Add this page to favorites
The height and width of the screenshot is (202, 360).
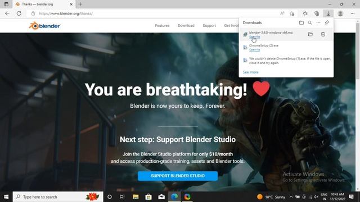[292, 13]
